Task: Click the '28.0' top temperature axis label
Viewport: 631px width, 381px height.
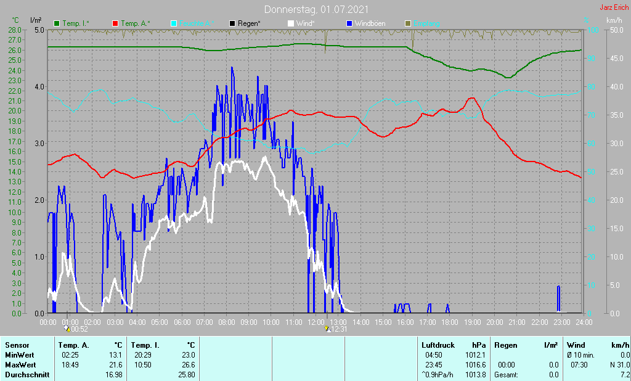Action: [x=15, y=30]
